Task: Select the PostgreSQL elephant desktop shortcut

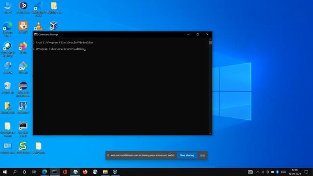Action: pos(23,108)
